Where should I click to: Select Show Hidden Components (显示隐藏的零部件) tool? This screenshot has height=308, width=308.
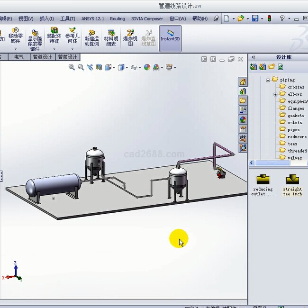[x=35, y=38]
